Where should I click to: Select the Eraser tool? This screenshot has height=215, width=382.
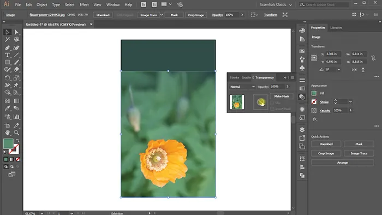(x=16, y=70)
